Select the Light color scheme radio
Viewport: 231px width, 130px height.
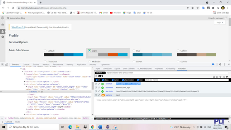pos(90,51)
